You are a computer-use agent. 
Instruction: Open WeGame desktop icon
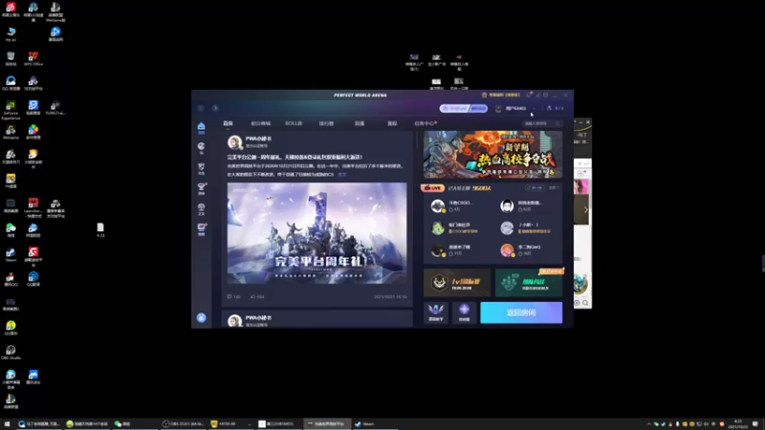click(x=11, y=132)
